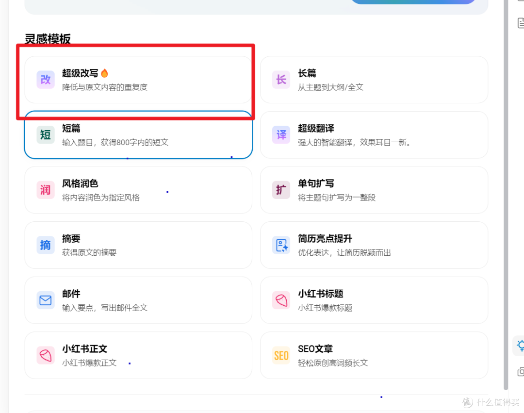Click the text 获得原文的摘要
This screenshot has height=413, width=524.
tap(89, 253)
